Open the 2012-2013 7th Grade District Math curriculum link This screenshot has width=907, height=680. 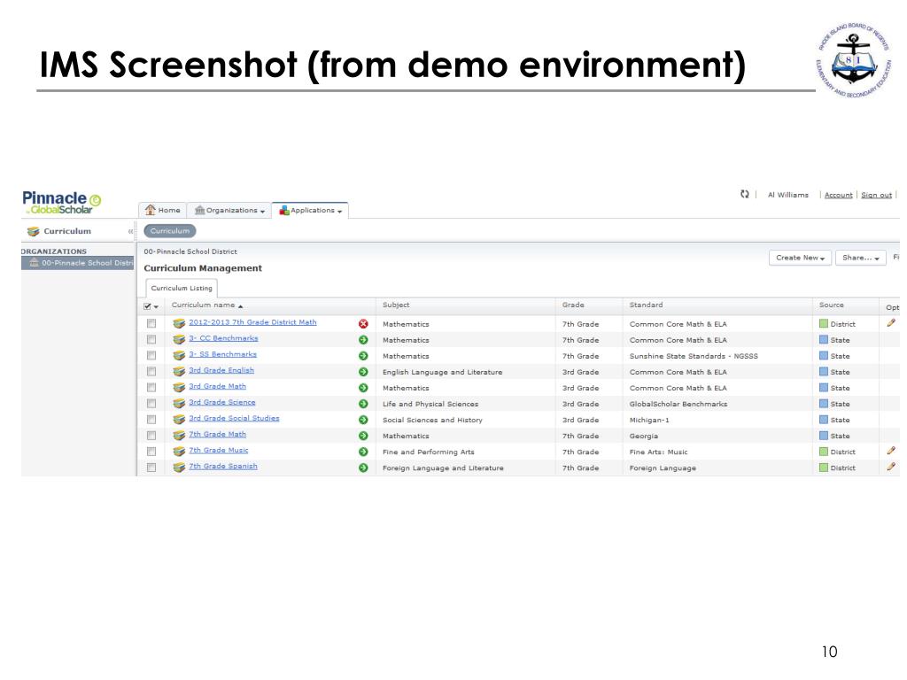[252, 322]
